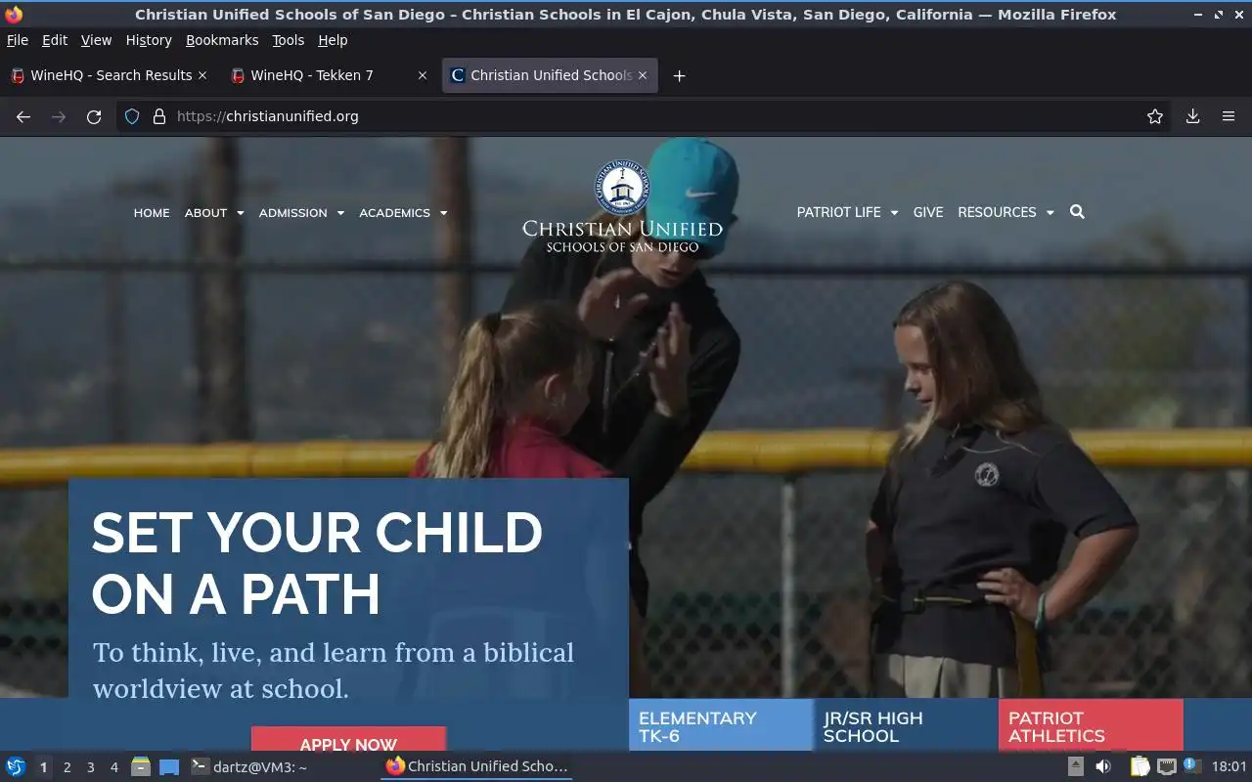Select the Christian Unified Schools tab
Screen dimensions: 1252x782
[550, 75]
